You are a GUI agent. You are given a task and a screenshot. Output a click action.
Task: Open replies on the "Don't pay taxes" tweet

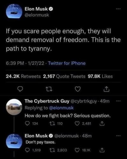(28, 150)
